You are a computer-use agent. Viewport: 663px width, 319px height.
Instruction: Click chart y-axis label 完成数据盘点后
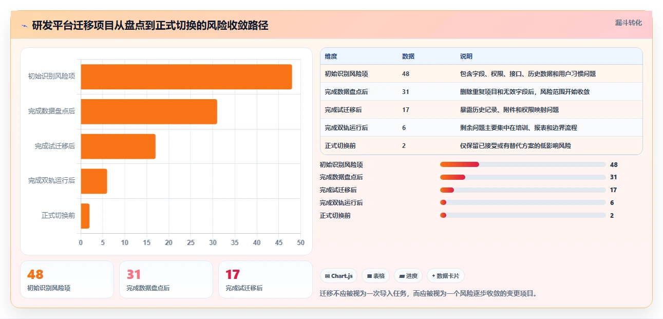[51, 111]
